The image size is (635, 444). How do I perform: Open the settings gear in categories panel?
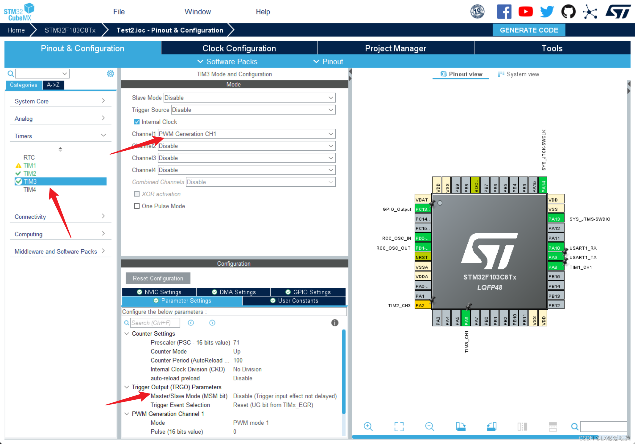(x=111, y=73)
